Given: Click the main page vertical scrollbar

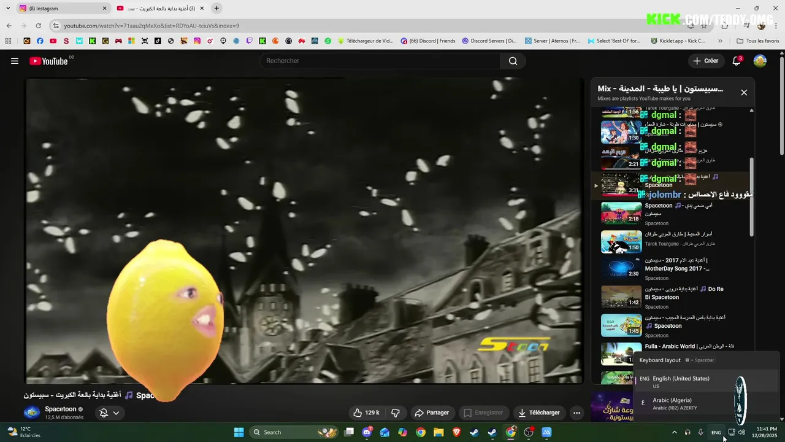Looking at the screenshot, I should click(x=782, y=106).
